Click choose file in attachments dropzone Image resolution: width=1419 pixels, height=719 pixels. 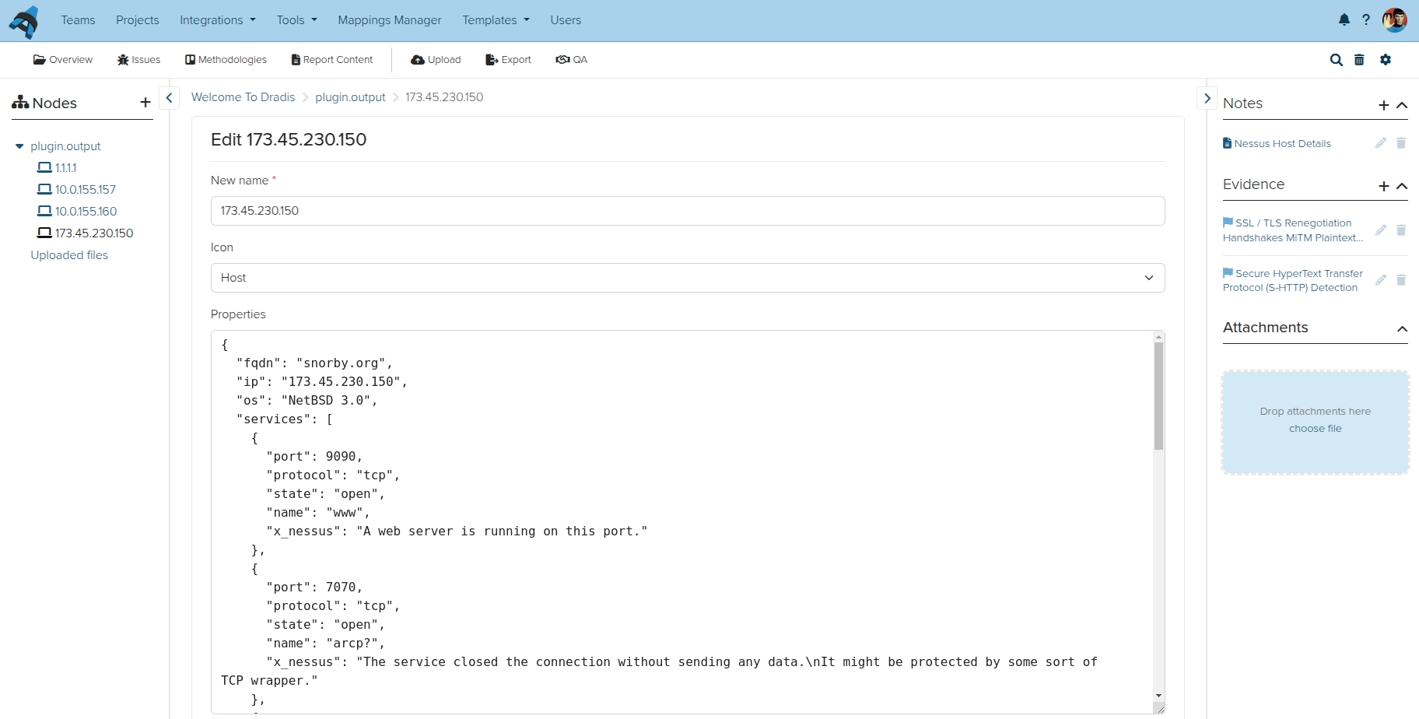coord(1316,429)
